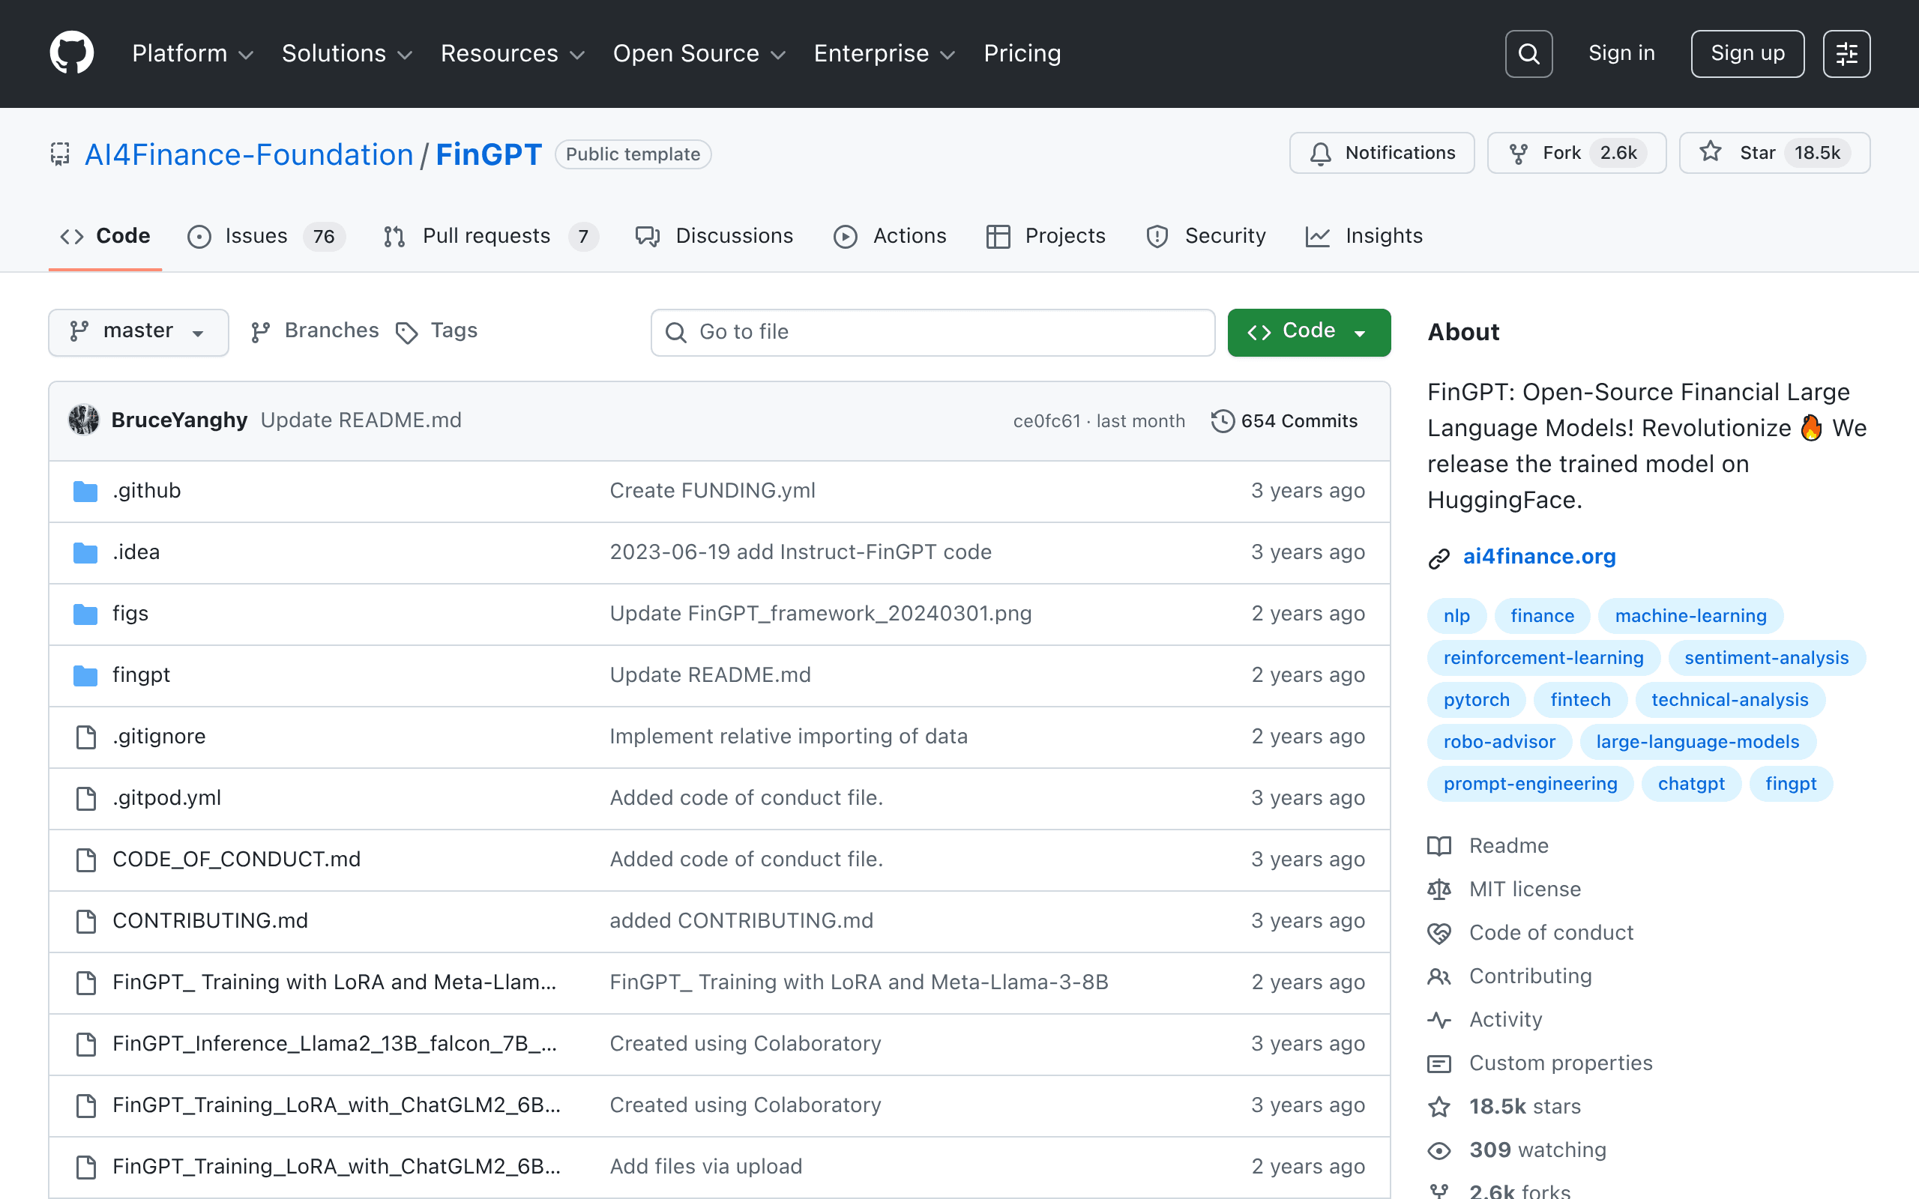Open the Insights tab

[x=1364, y=236]
